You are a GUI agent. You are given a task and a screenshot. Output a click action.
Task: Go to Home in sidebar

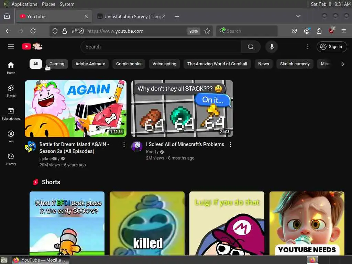click(11, 68)
